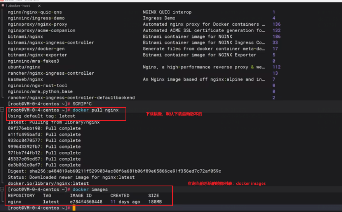Click the ubuntu/nginx repository name
The width and height of the screenshot is (342, 212).
(24, 67)
